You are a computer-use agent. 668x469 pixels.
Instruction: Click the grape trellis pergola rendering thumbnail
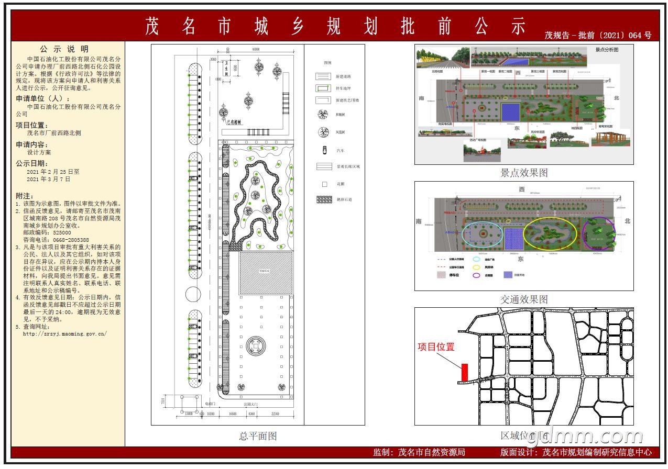610,138
